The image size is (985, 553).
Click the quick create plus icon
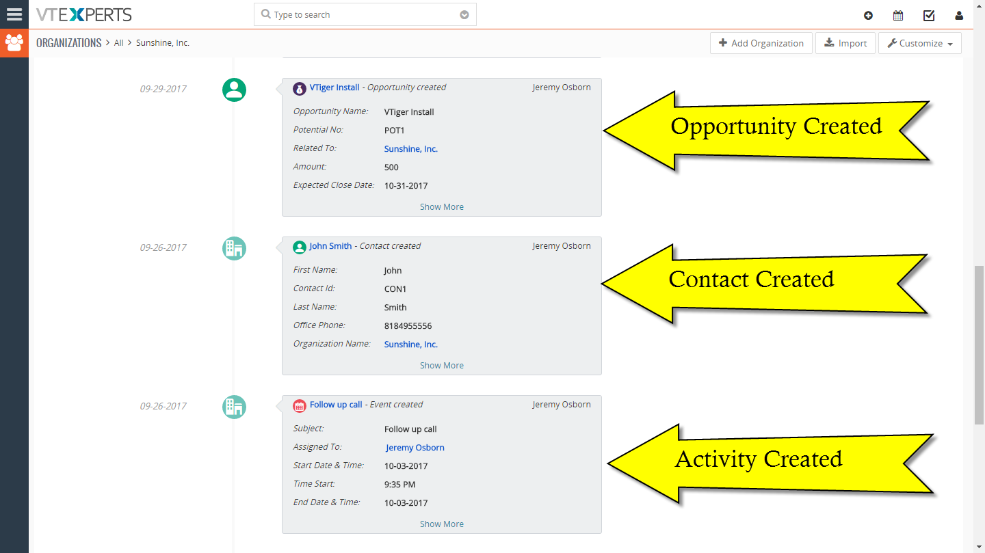(868, 15)
